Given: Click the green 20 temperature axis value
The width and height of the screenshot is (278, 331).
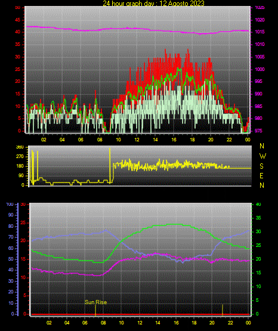Looking at the screenshot, I should pos(258,259).
